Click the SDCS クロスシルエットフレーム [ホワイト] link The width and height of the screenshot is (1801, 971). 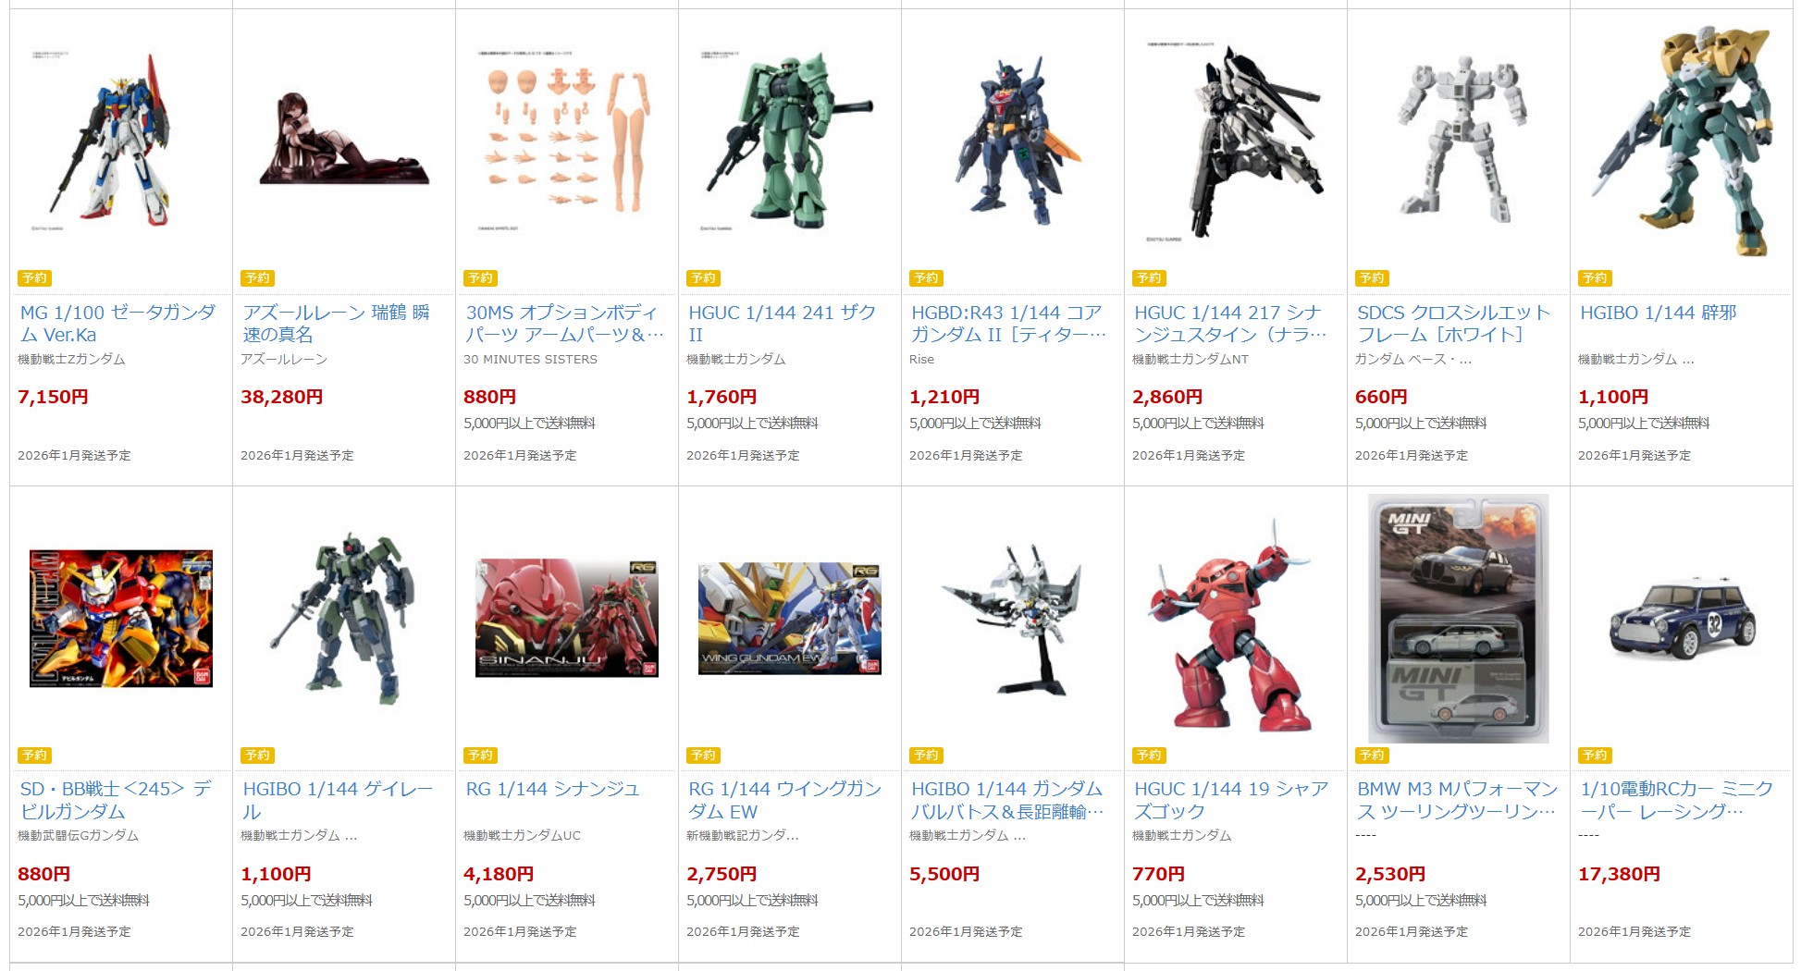pyautogui.click(x=1454, y=324)
